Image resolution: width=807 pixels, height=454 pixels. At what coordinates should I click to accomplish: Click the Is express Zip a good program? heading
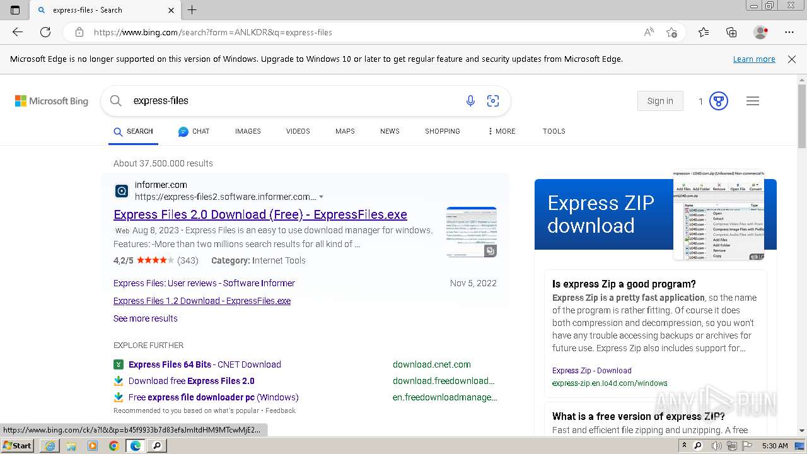pos(624,284)
